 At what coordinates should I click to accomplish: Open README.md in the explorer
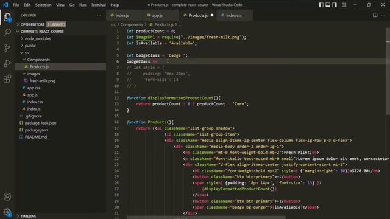36,137
